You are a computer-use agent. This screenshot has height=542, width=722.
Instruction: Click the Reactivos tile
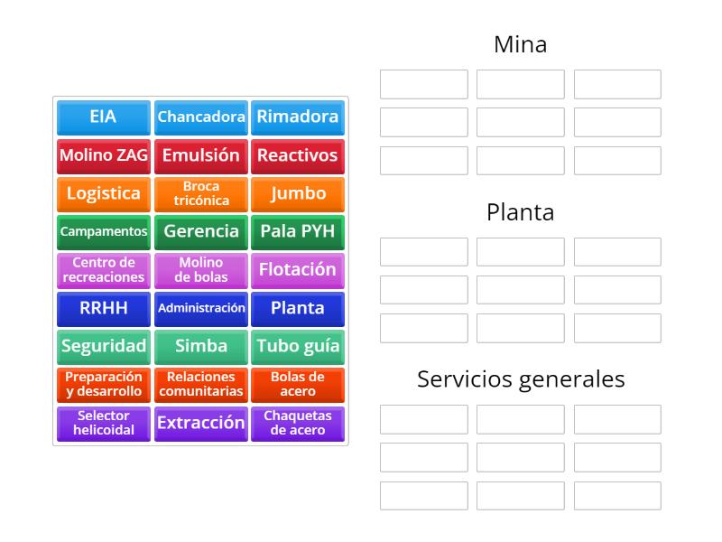point(298,155)
